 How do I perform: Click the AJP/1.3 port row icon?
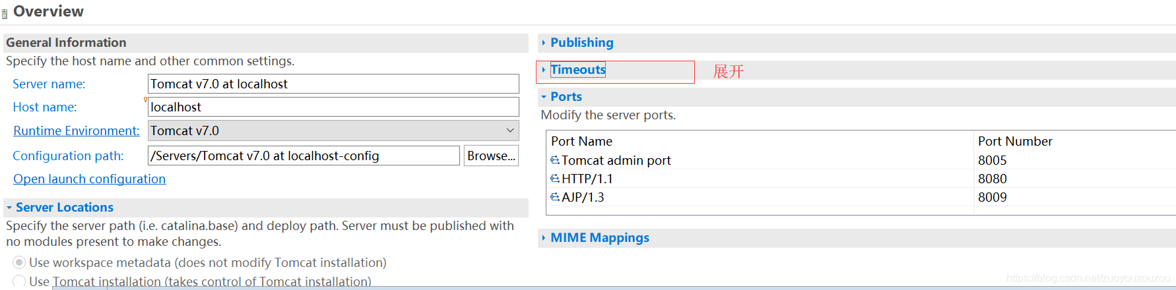tap(555, 197)
